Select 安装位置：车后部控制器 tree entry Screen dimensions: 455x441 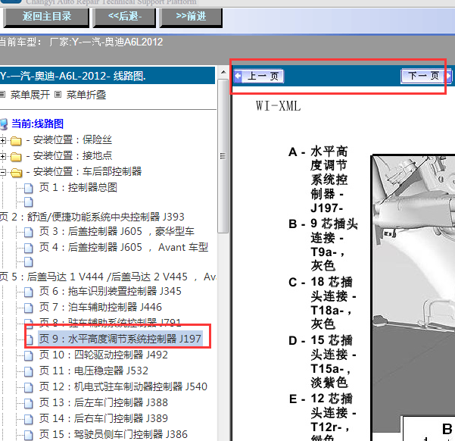coord(84,172)
